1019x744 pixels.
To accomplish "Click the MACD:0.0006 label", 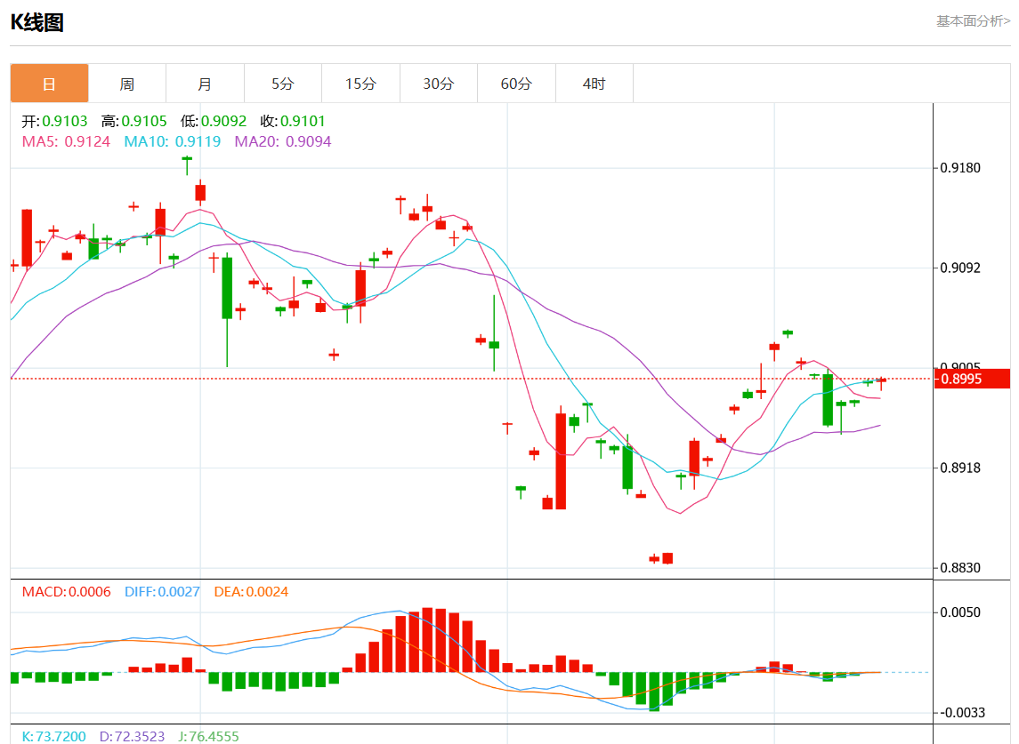I will click(66, 592).
